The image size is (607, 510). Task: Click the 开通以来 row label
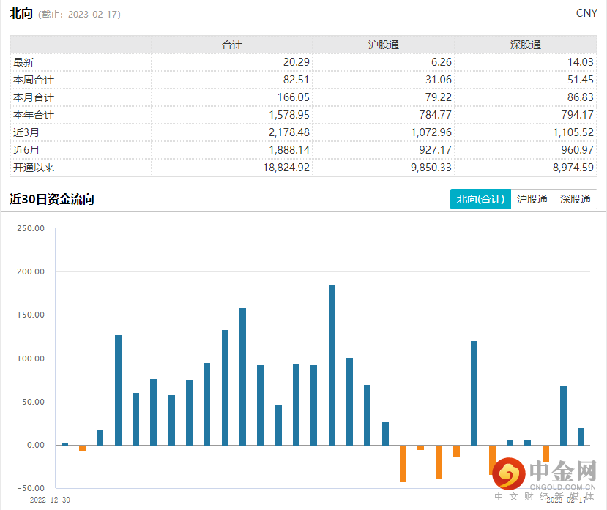click(34, 168)
